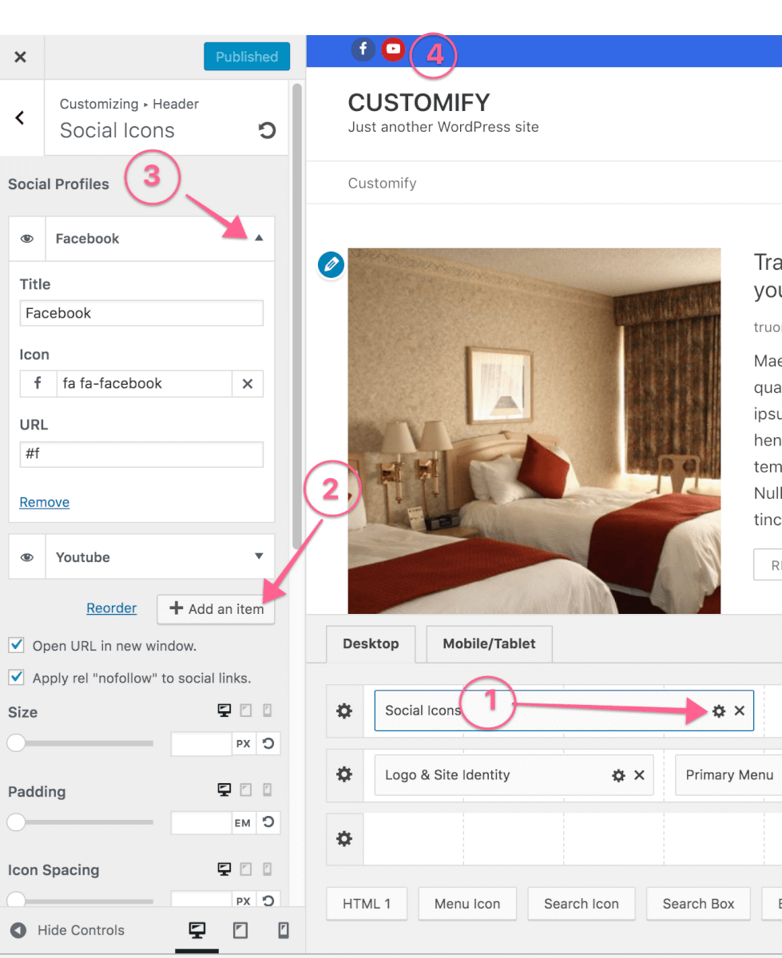Click the blue pencil edit shortcut icon
The height and width of the screenshot is (958, 782).
coord(331,264)
